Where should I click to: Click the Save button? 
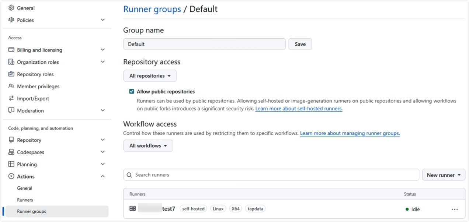[x=300, y=44]
